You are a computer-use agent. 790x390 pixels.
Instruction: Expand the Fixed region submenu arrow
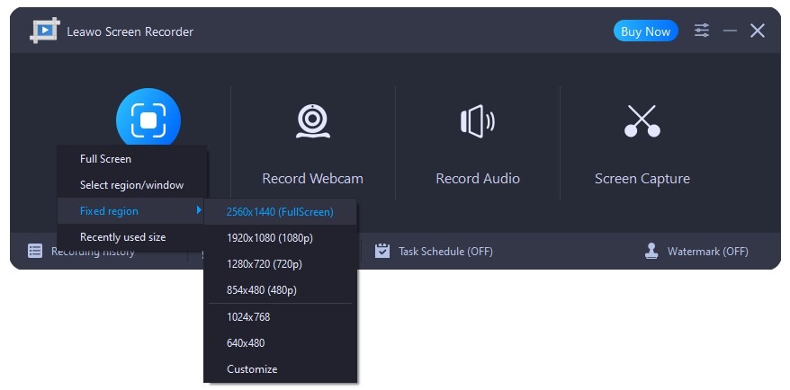pyautogui.click(x=198, y=211)
